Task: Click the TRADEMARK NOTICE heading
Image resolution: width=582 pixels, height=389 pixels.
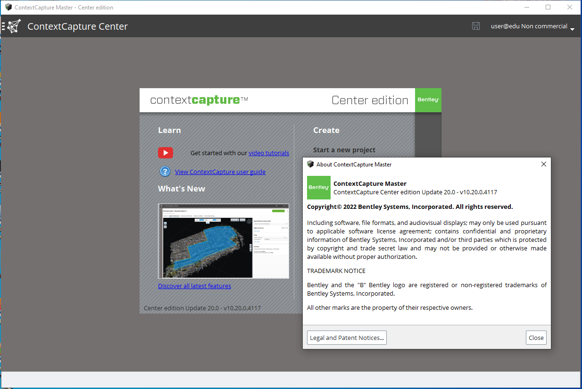Action: 336,271
